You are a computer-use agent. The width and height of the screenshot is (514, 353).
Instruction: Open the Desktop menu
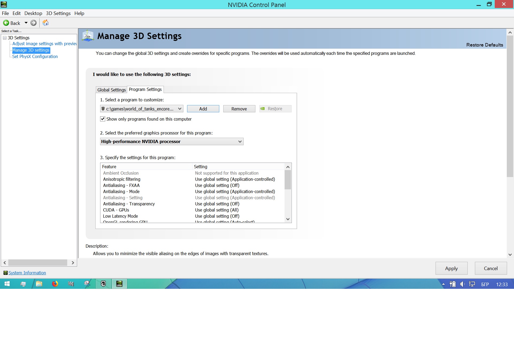33,13
